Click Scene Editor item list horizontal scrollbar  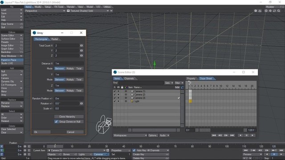[154, 130]
